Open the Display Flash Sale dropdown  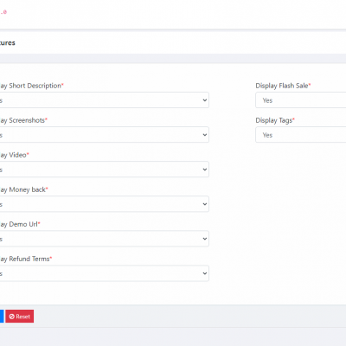click(301, 100)
